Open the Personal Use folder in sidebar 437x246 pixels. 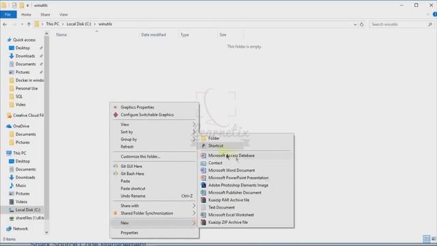click(x=27, y=88)
